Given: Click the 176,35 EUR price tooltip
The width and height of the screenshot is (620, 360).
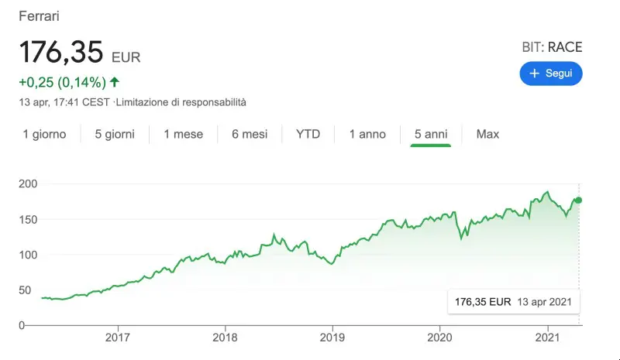Looking at the screenshot, I should pyautogui.click(x=513, y=302).
